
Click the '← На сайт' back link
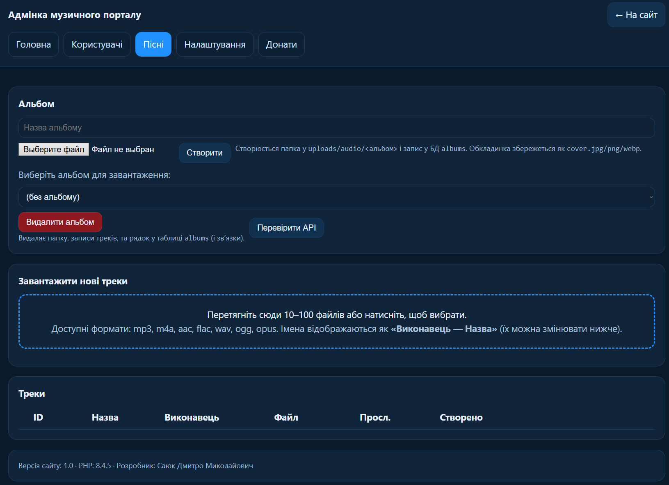coord(636,15)
